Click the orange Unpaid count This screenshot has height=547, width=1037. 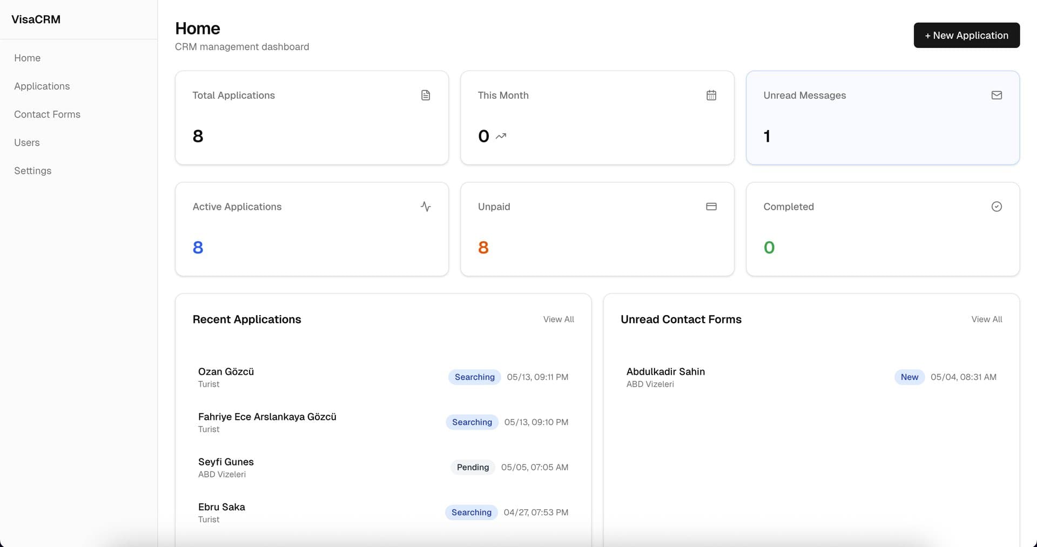[x=483, y=248]
